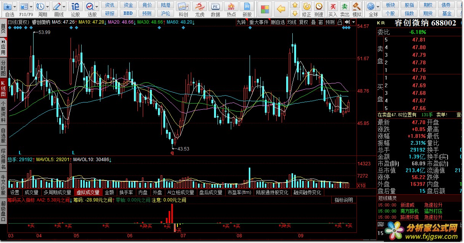Click the 周期 period clock icon
Image resolution: width=464 pixels, height=243 pixels.
[x=40, y=6]
